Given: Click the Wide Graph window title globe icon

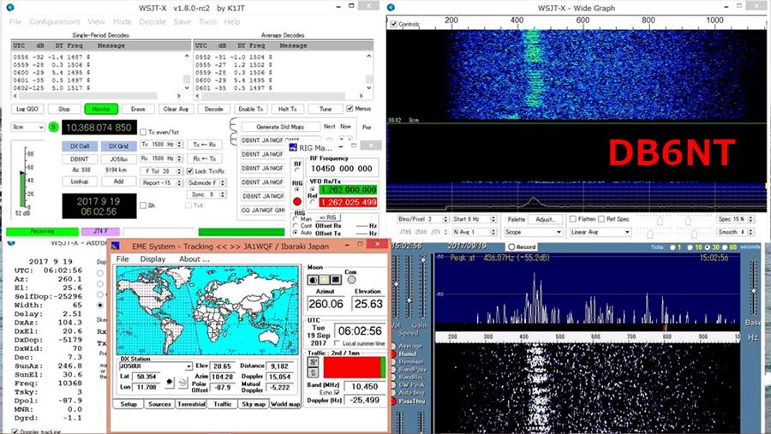Looking at the screenshot, I should 391,8.
